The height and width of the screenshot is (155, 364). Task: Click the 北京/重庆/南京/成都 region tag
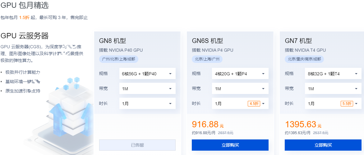(x=304, y=59)
